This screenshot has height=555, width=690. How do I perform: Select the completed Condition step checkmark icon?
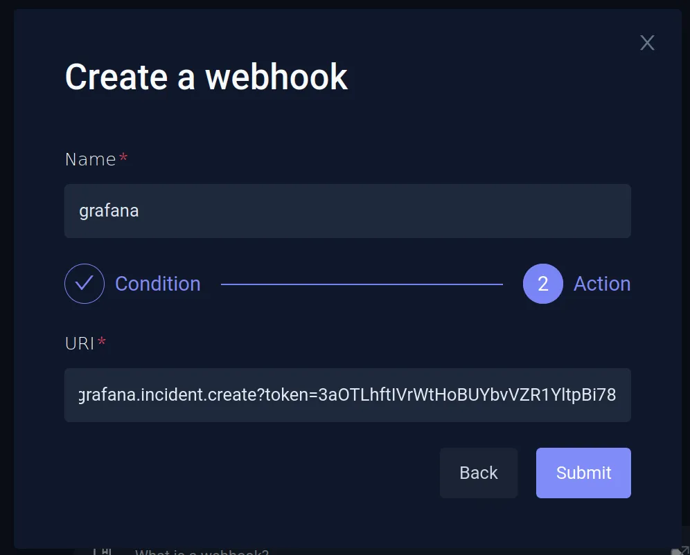85,284
